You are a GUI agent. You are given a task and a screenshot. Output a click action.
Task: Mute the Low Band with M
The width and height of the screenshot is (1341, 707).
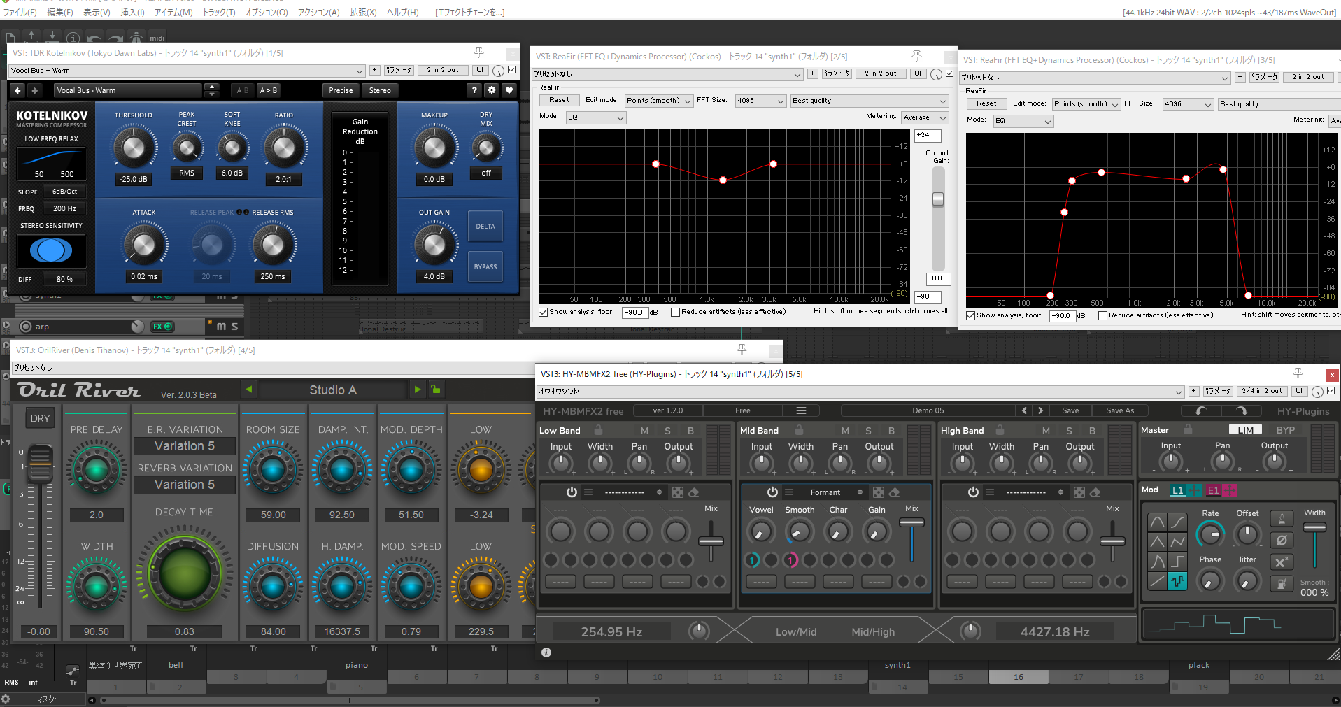click(644, 431)
